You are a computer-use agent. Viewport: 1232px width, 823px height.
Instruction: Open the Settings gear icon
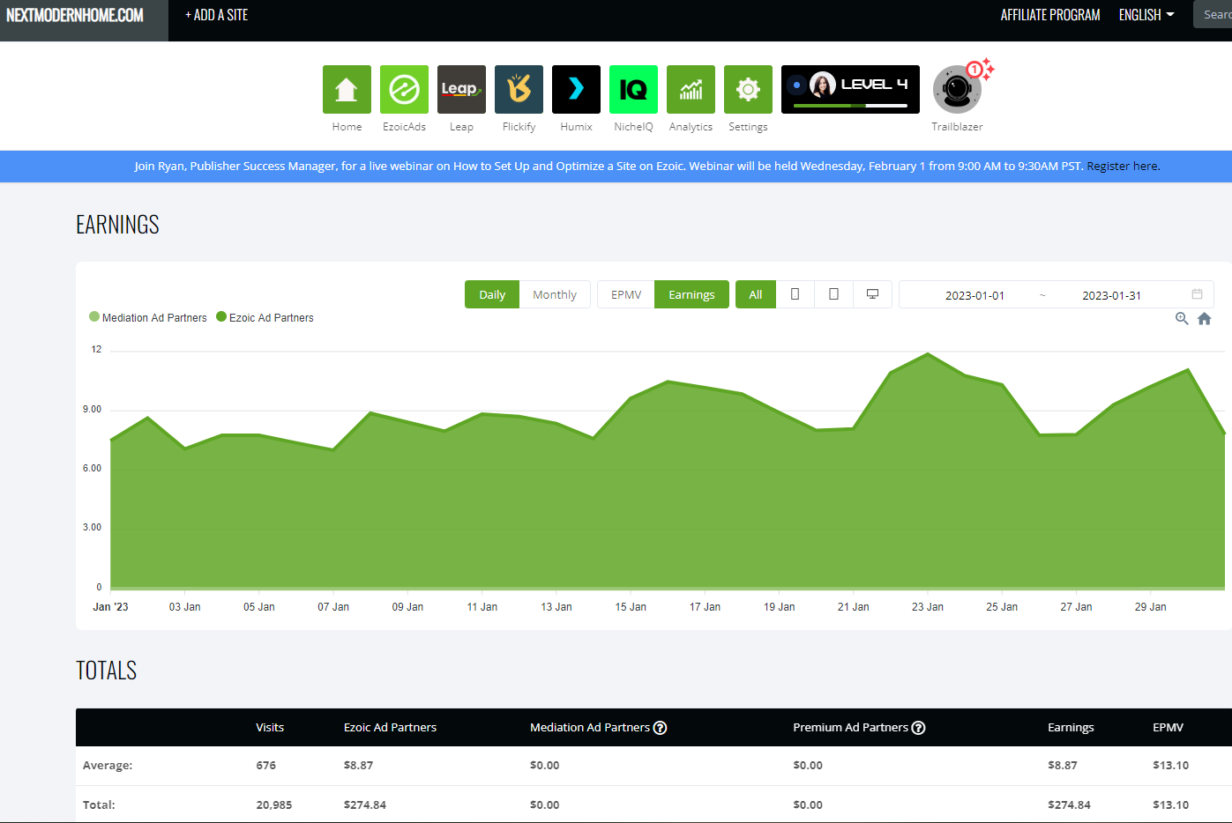748,89
